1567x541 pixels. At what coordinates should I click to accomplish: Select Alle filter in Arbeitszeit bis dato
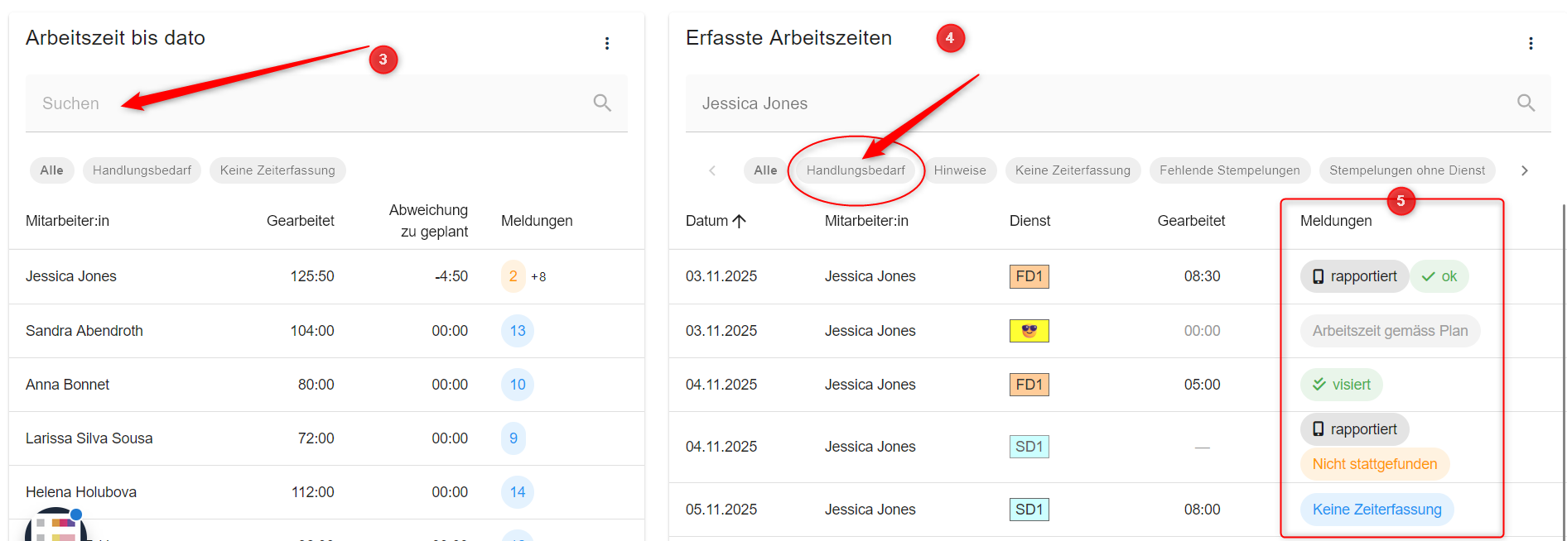tap(52, 170)
